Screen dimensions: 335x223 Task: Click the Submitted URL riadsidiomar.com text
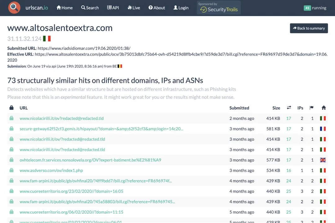[84, 48]
